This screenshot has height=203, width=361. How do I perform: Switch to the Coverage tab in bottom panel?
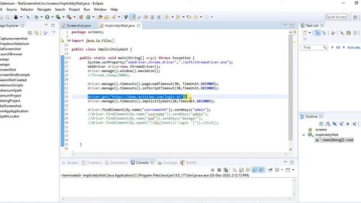click(168, 162)
